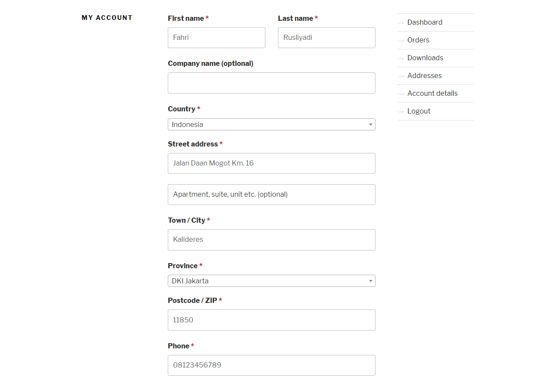The image size is (555, 377).
Task: Click the arrow icon beside Addresses
Action: click(401, 76)
